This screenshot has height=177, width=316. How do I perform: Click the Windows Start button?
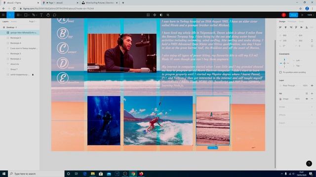point(4,174)
